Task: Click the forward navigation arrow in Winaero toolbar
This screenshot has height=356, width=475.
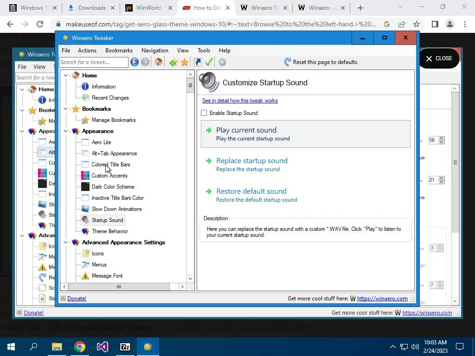Action: tap(145, 62)
